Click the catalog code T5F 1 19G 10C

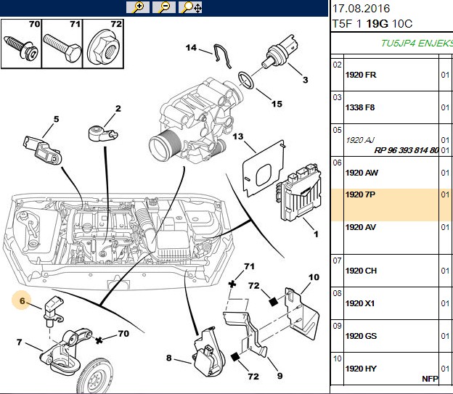(372, 24)
